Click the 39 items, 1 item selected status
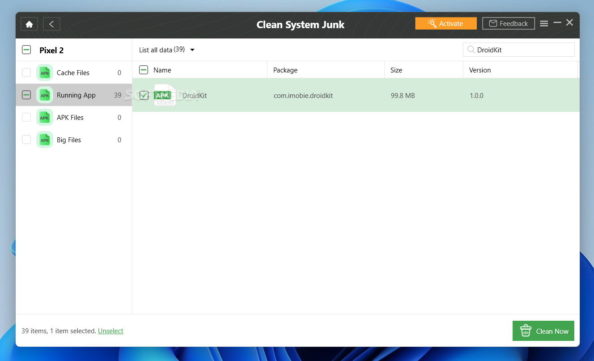Image resolution: width=594 pixels, height=361 pixels. point(59,331)
